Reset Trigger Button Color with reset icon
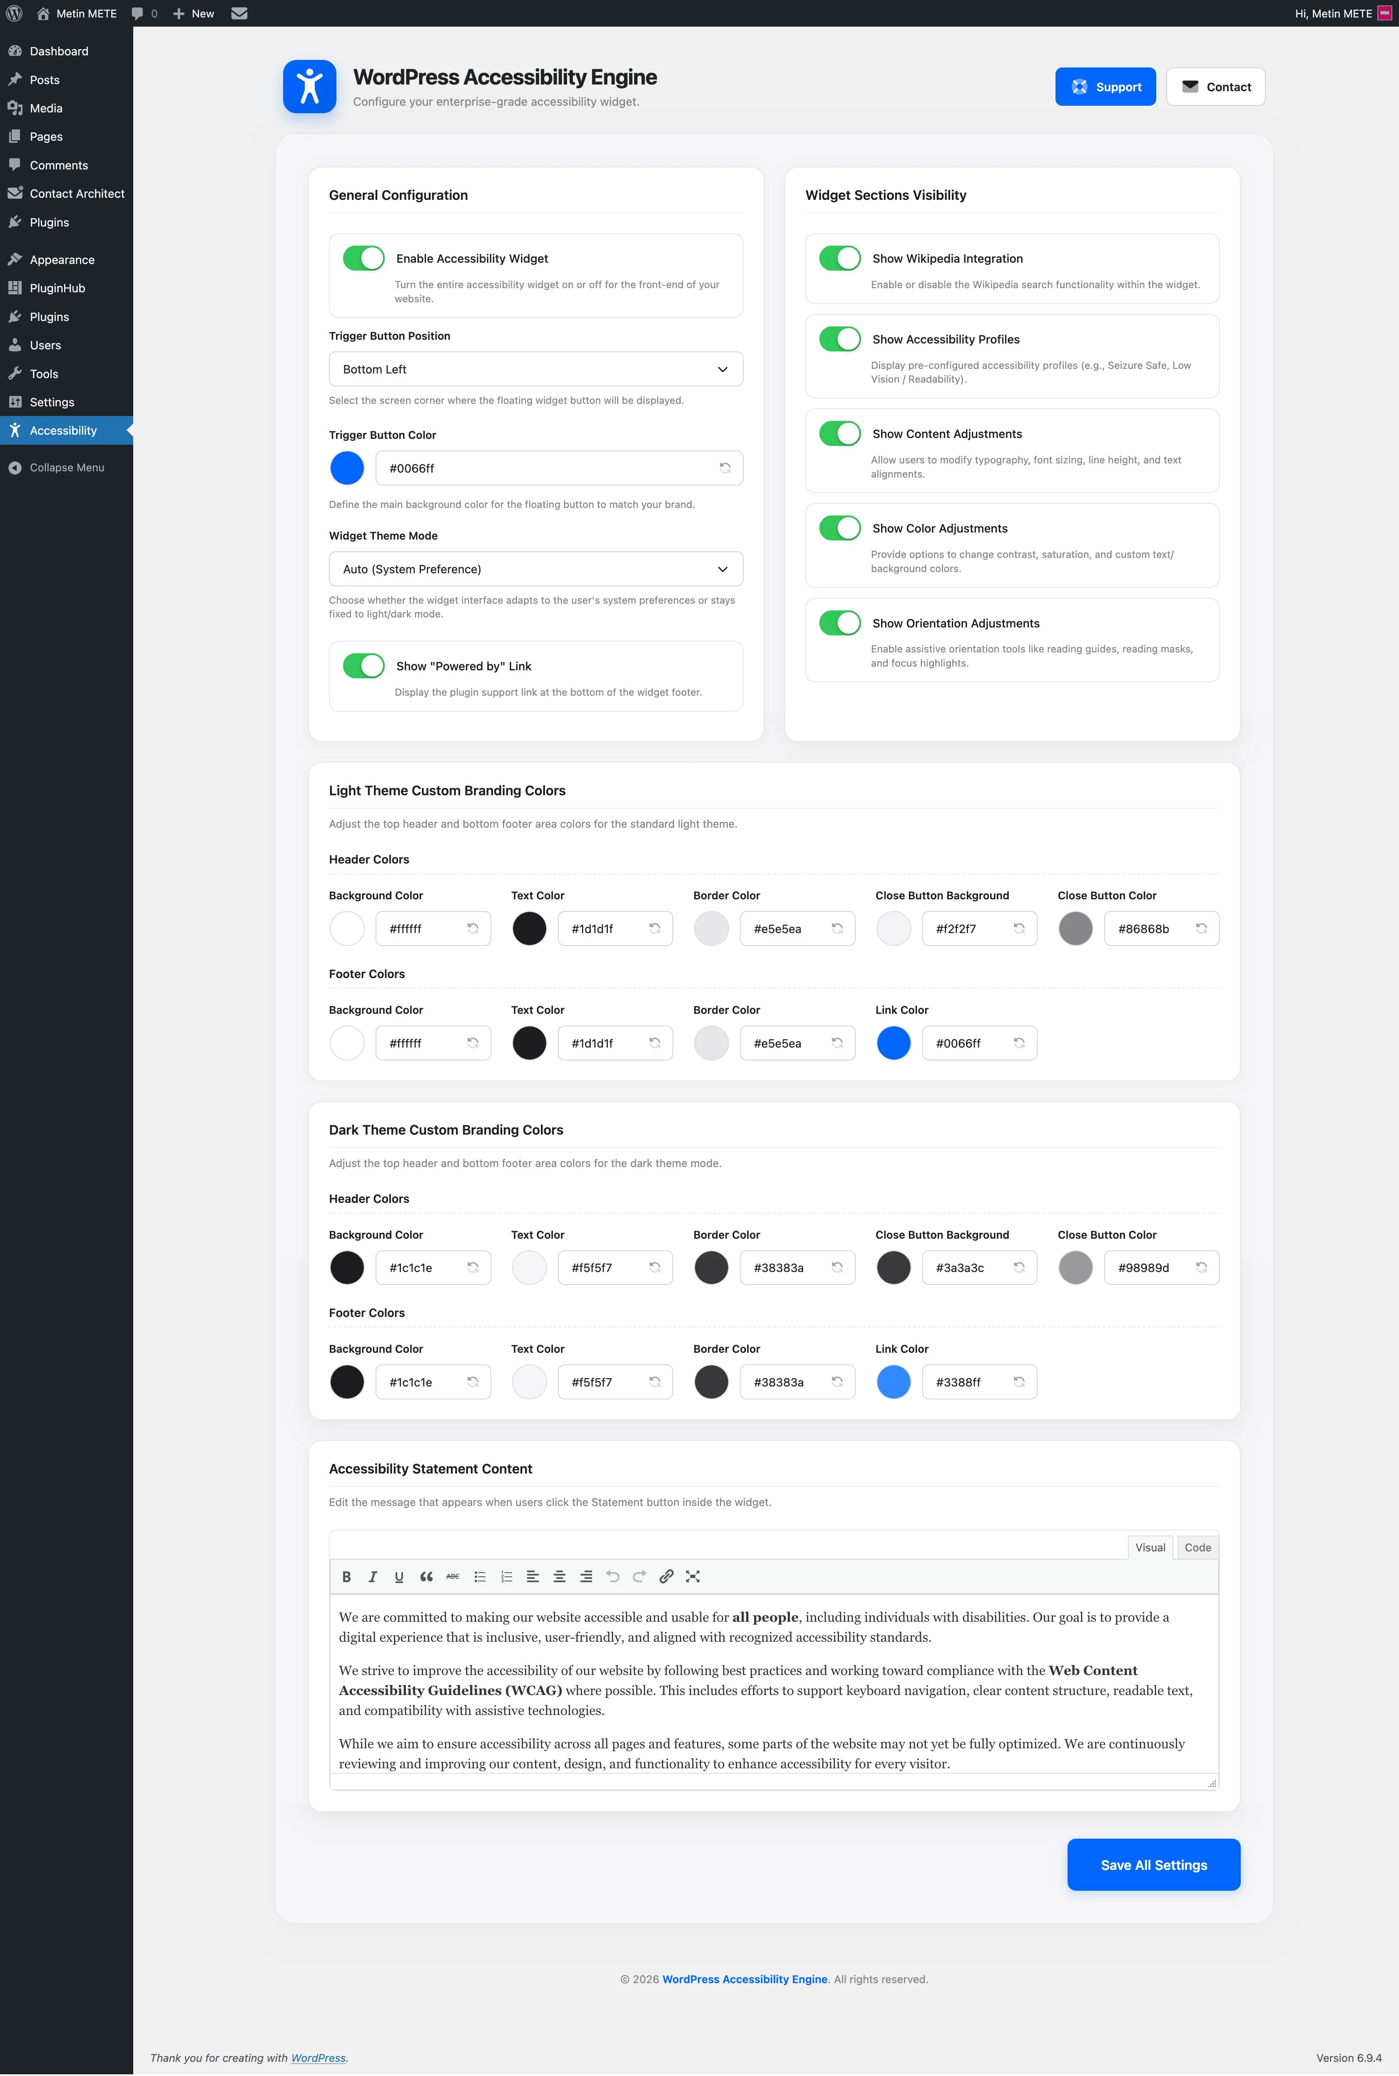 724,468
